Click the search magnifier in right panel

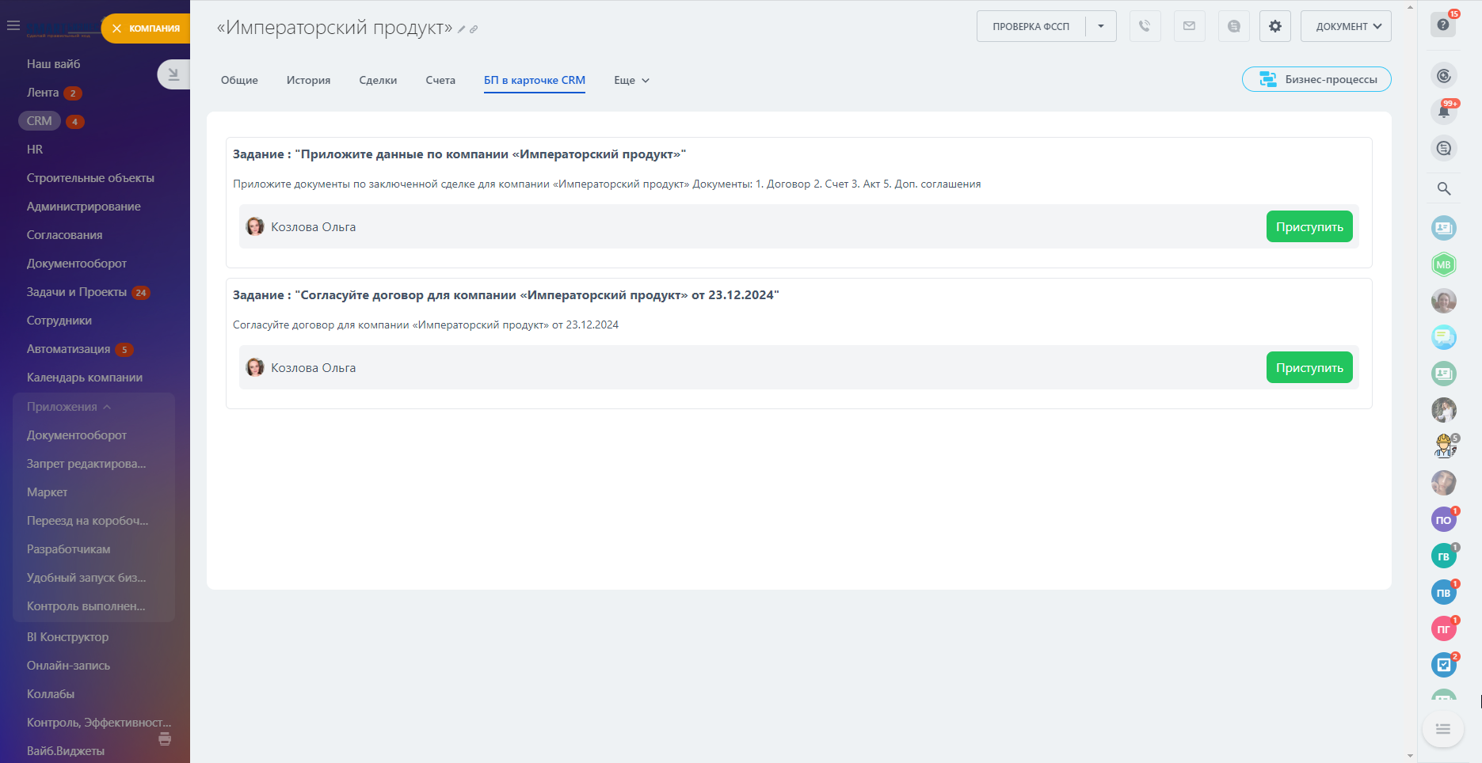tap(1444, 188)
